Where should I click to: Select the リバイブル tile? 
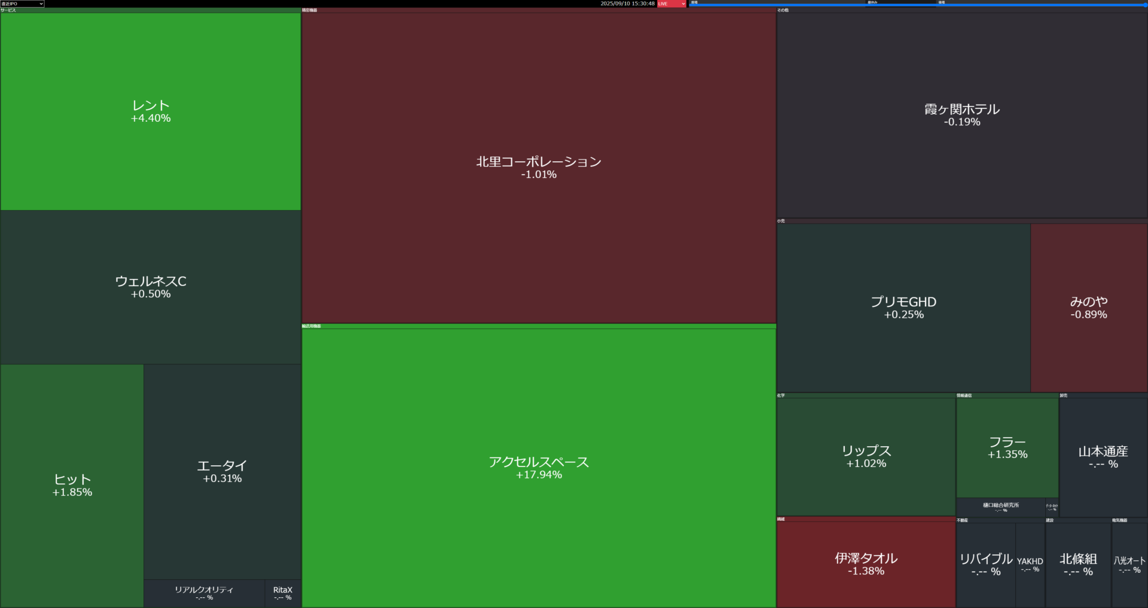pyautogui.click(x=986, y=565)
